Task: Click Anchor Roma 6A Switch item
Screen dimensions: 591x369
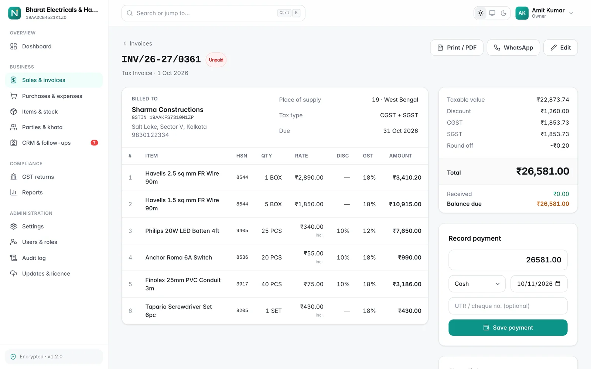Action: click(x=179, y=258)
